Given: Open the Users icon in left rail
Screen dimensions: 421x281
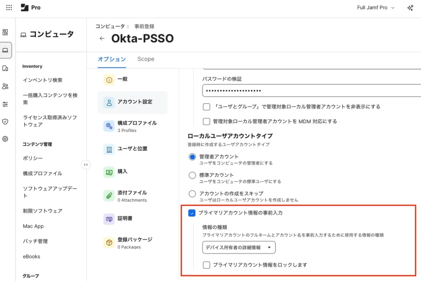Looking at the screenshot, I should pyautogui.click(x=5, y=86).
